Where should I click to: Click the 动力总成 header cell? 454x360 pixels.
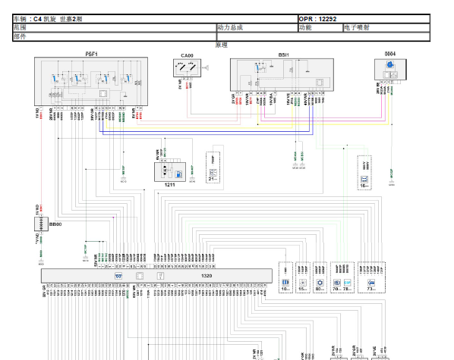pos(257,28)
